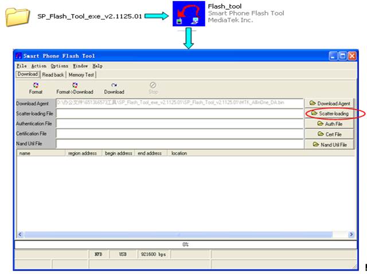The image size is (367, 274).
Task: Click the Certification File field
Action: coord(179,134)
